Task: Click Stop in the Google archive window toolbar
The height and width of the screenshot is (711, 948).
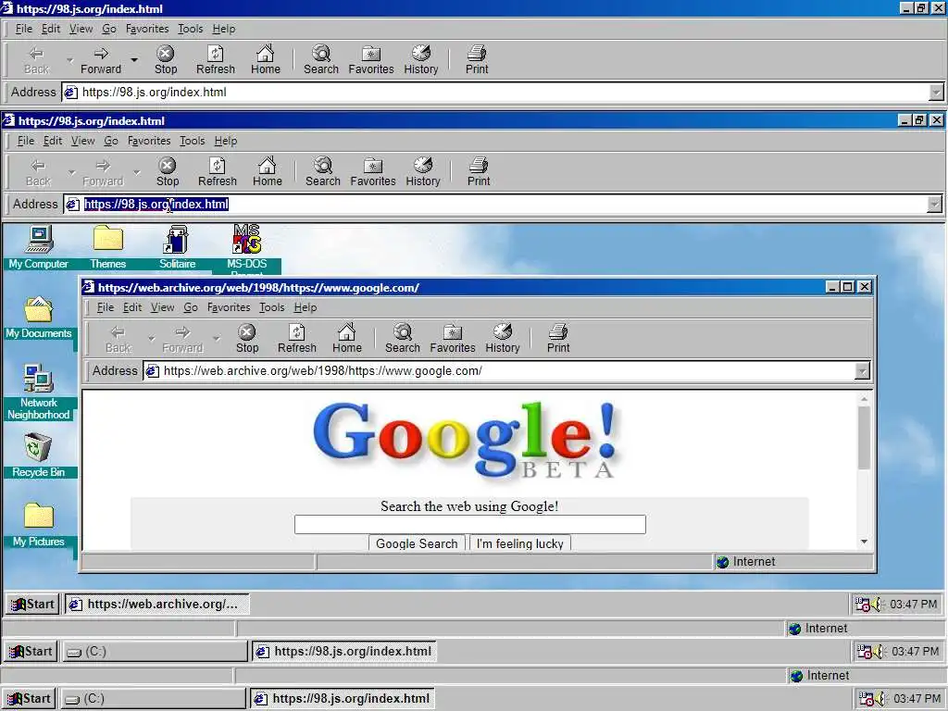Action: coord(246,339)
